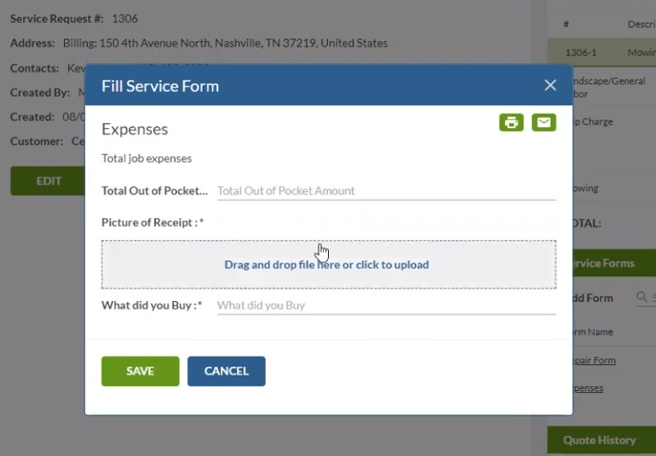
Task: Open the linked Customer name
Action: [79, 141]
